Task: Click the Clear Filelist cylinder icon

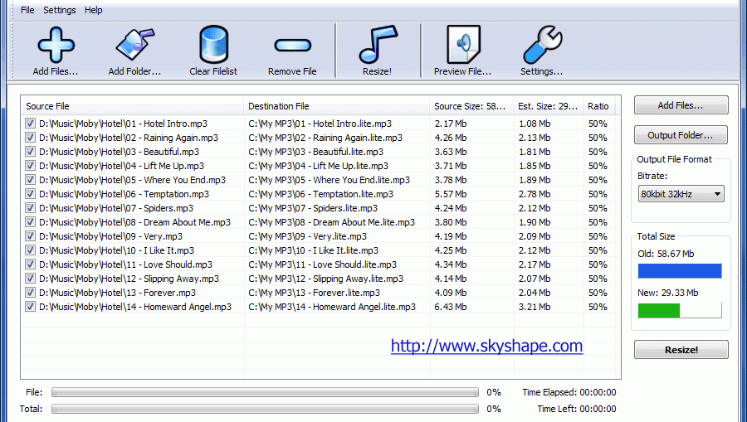Action: tap(213, 45)
